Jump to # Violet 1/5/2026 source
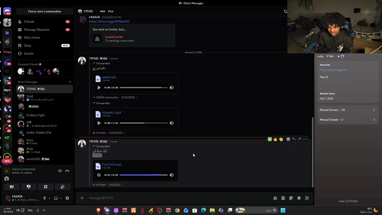The image size is (382, 215). [108, 185]
